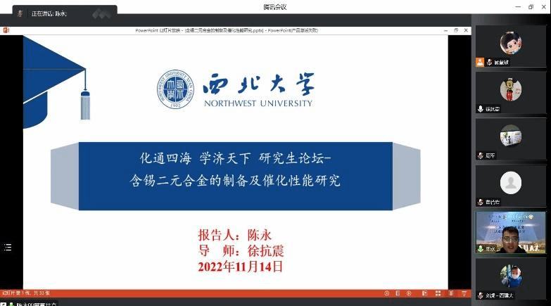Select the grey default avatar participant
This screenshot has width=551, height=306.
tap(511, 183)
